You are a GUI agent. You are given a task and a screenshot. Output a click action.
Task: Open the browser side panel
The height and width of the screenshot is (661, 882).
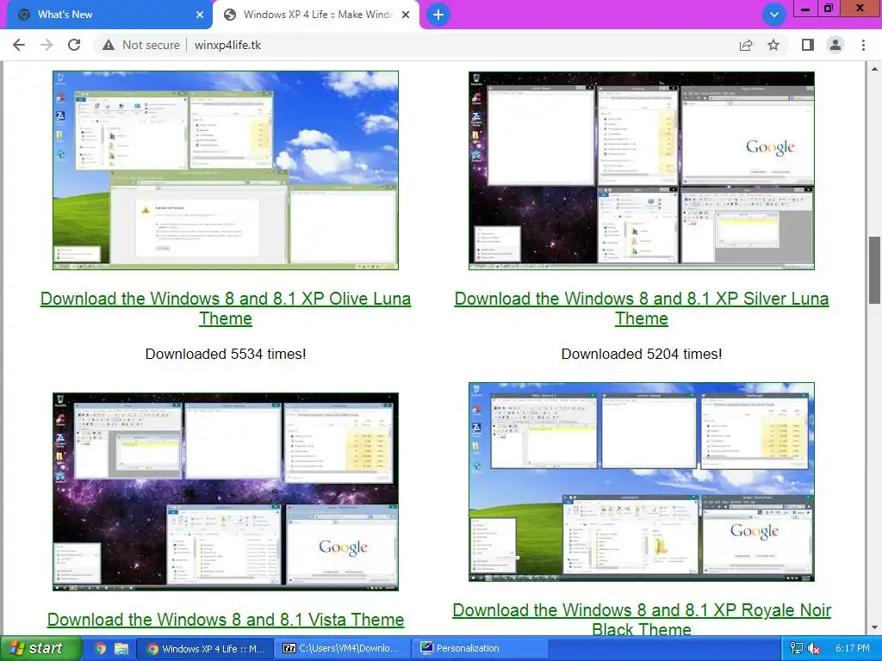808,45
